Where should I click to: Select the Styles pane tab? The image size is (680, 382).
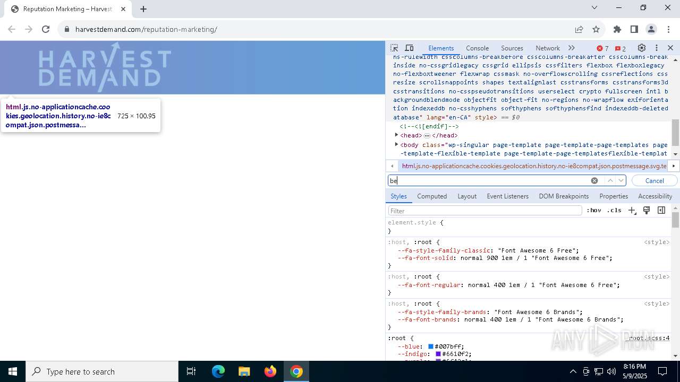click(398, 196)
